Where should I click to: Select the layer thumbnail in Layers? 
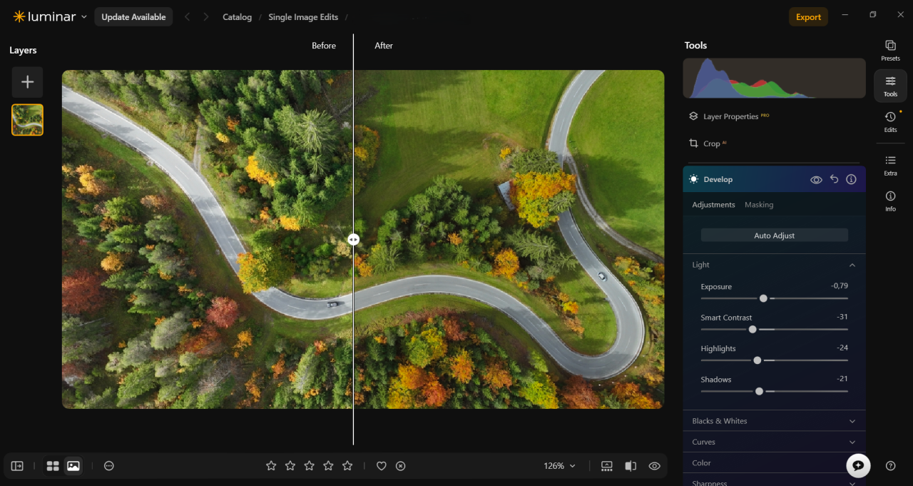pos(27,120)
